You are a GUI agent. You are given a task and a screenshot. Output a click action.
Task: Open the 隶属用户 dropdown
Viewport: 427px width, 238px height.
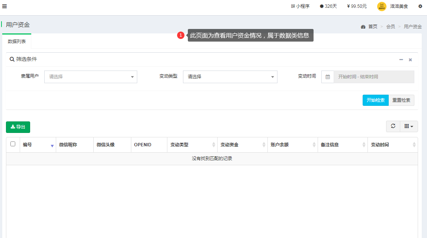tap(91, 77)
